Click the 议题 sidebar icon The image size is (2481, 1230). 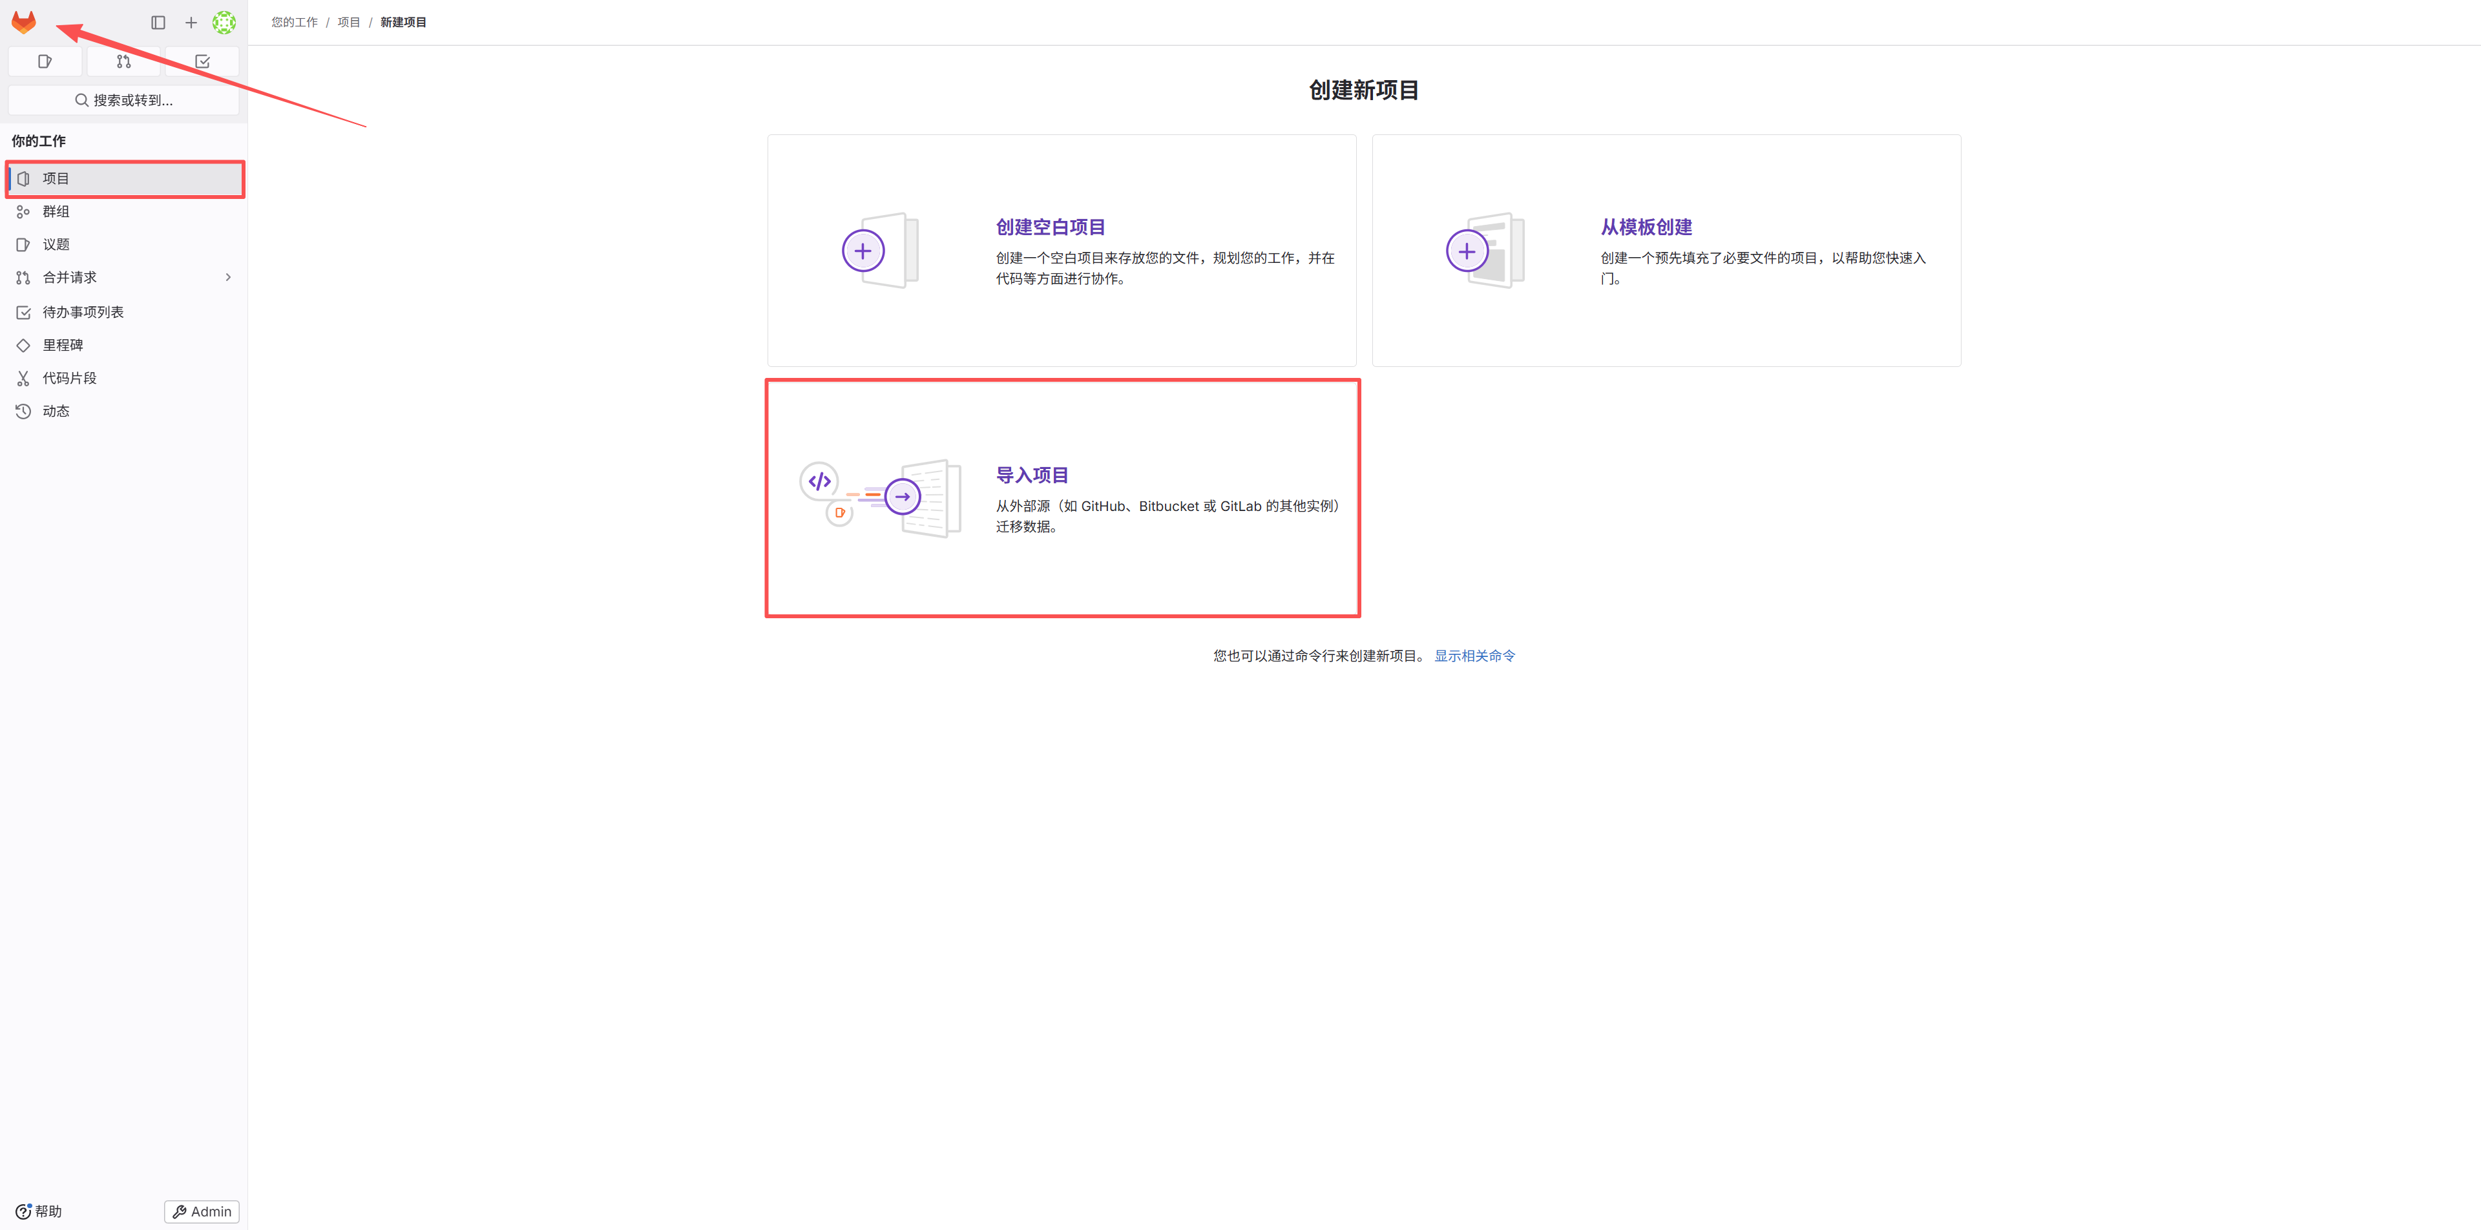(x=23, y=245)
